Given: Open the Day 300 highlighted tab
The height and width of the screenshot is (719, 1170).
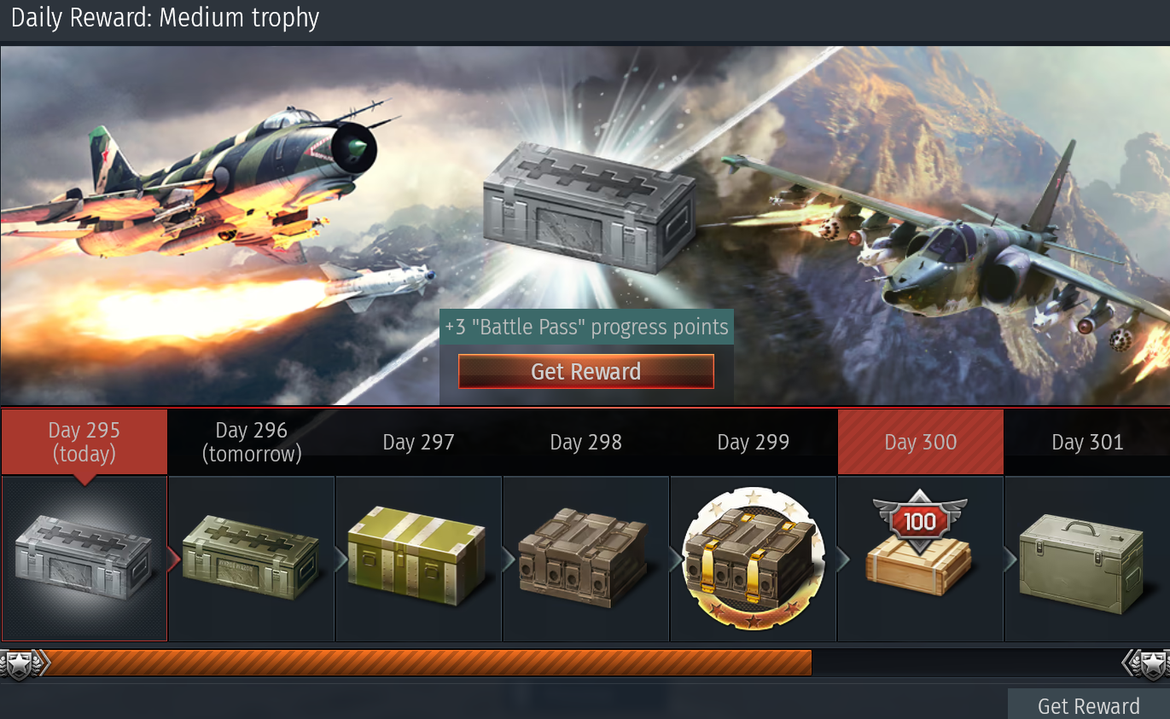Looking at the screenshot, I should coord(920,442).
